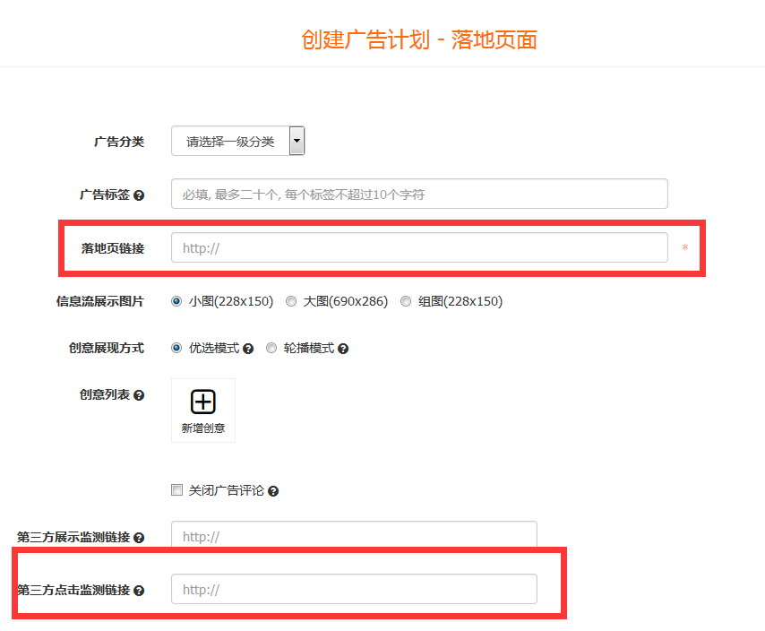Choose the 优选模式 radio button
765x631 pixels.
pyautogui.click(x=176, y=348)
